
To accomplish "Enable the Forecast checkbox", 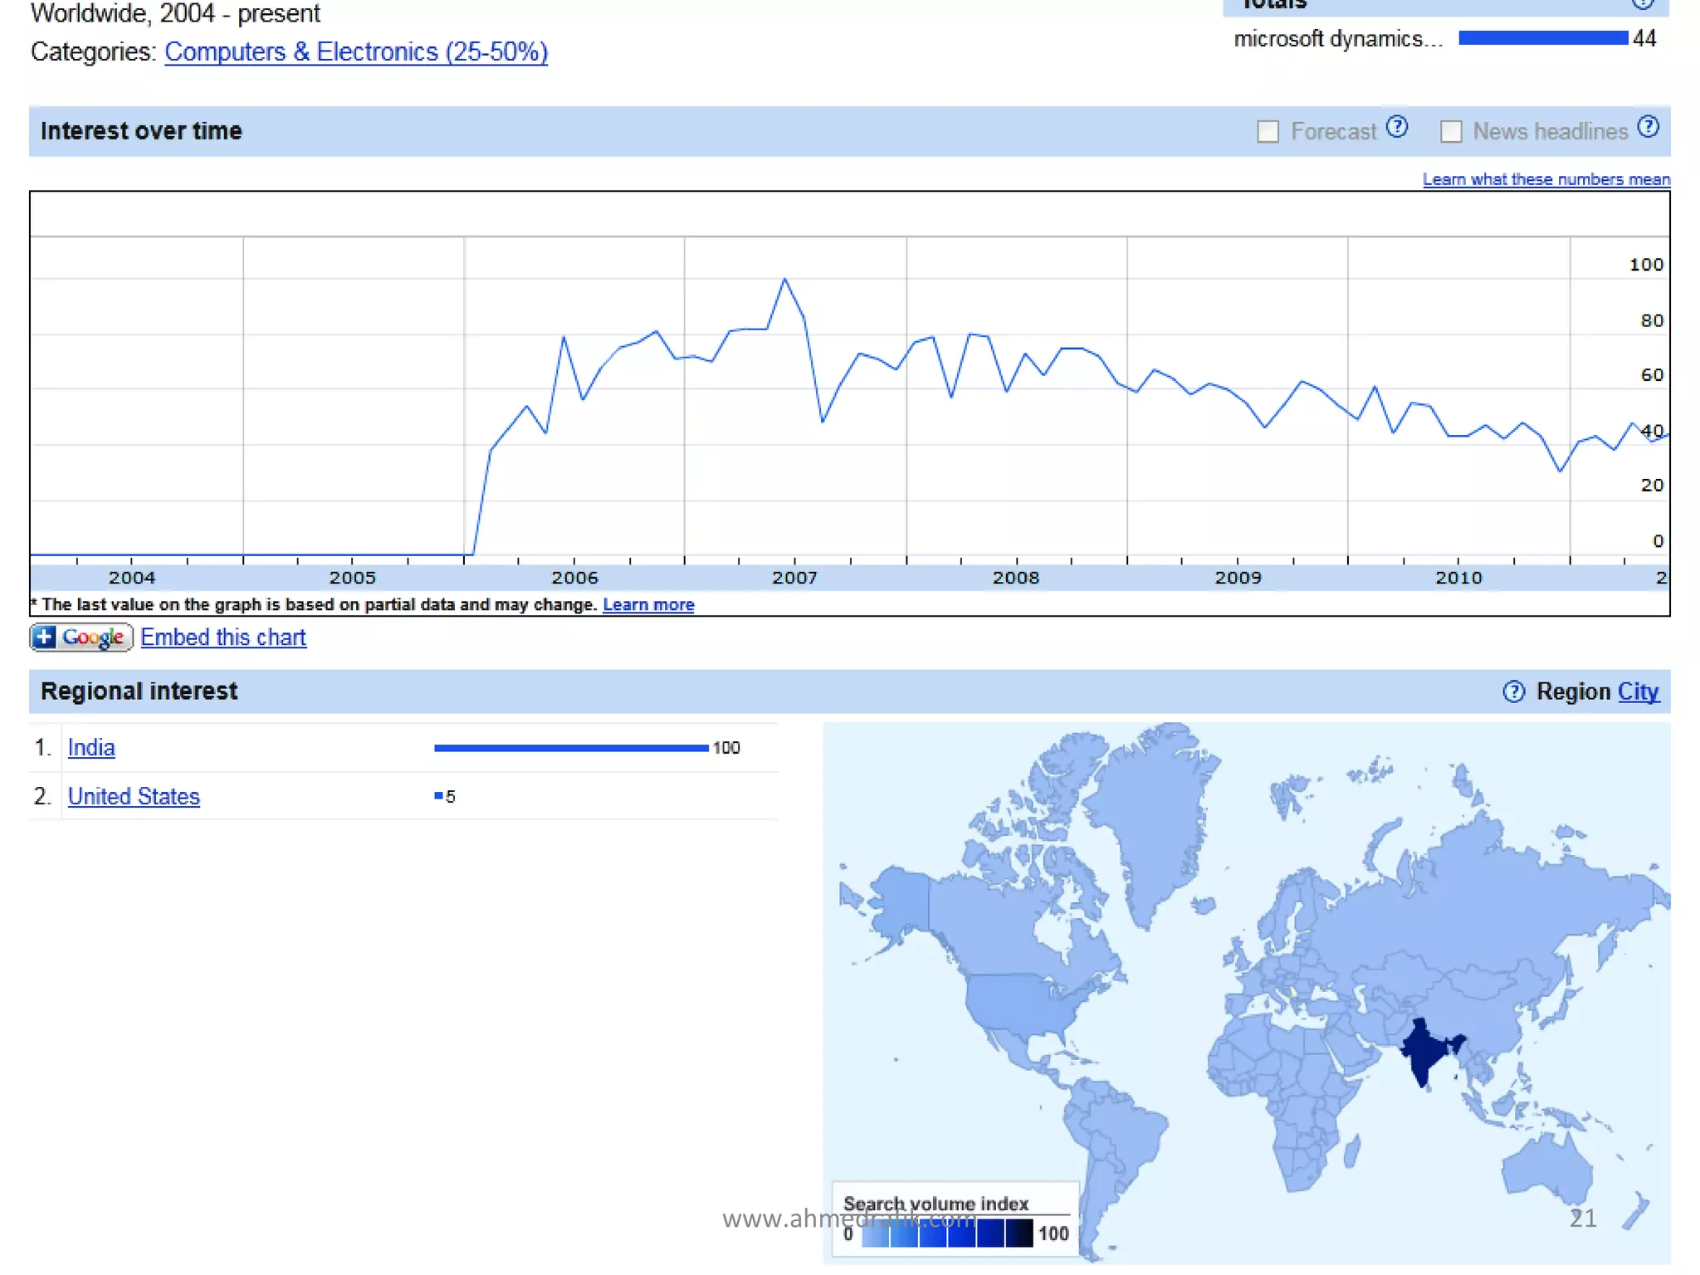I will coord(1268,131).
